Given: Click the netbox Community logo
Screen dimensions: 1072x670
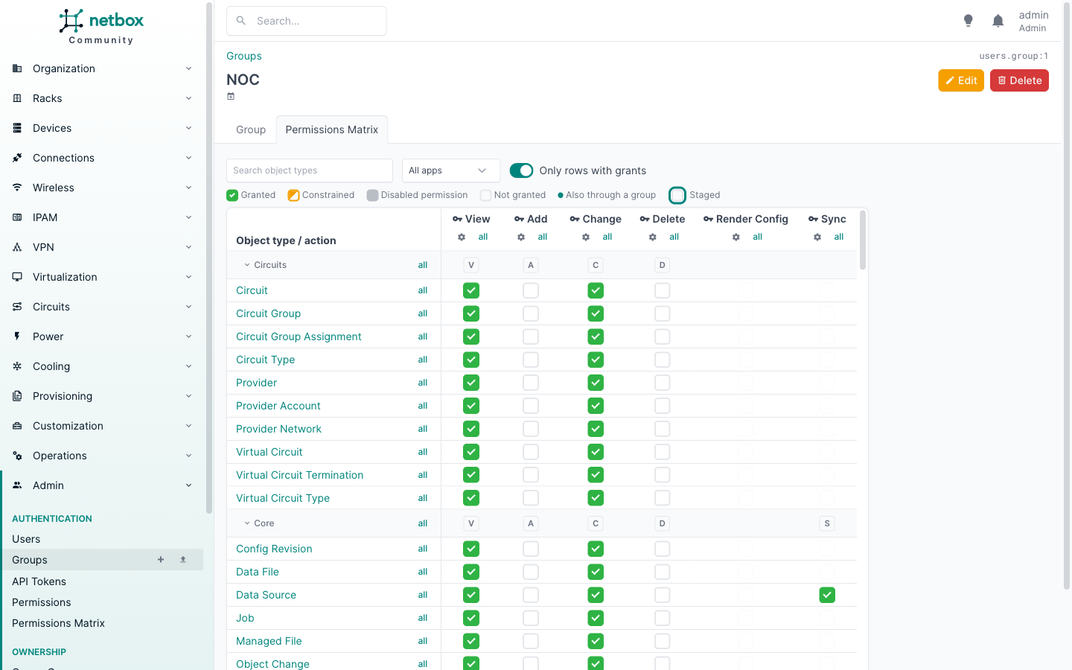Looking at the screenshot, I should pos(101,27).
